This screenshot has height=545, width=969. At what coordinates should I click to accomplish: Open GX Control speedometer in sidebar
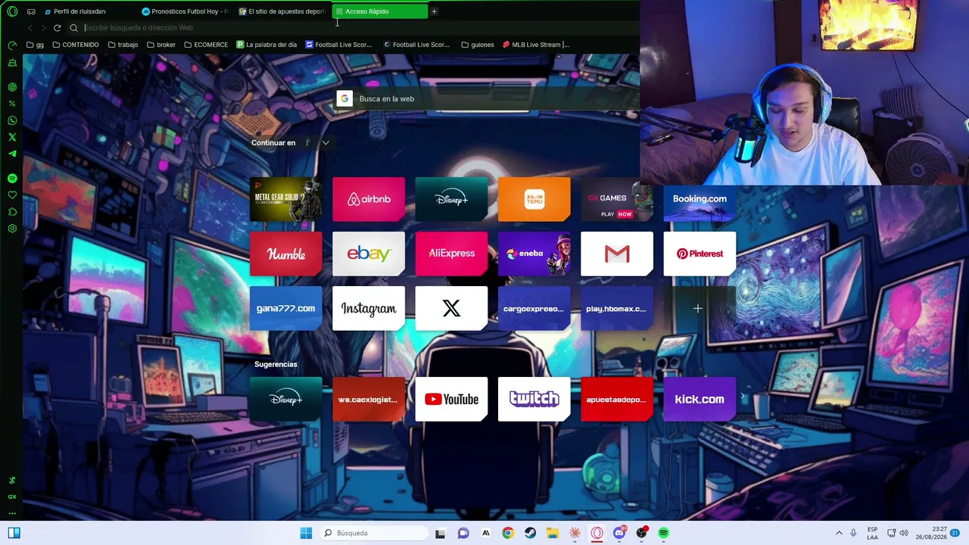[12, 45]
